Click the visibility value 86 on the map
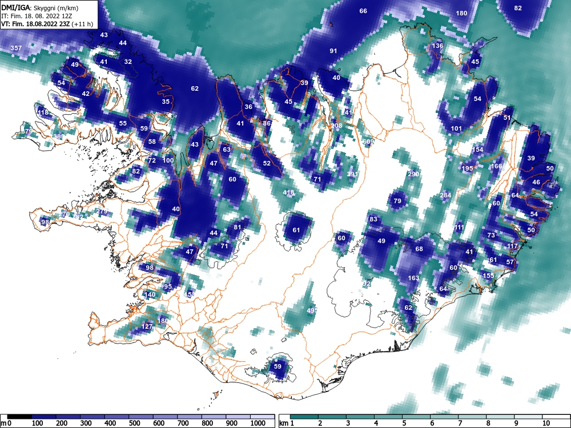Screen dimensions: 571x428 coord(267,123)
